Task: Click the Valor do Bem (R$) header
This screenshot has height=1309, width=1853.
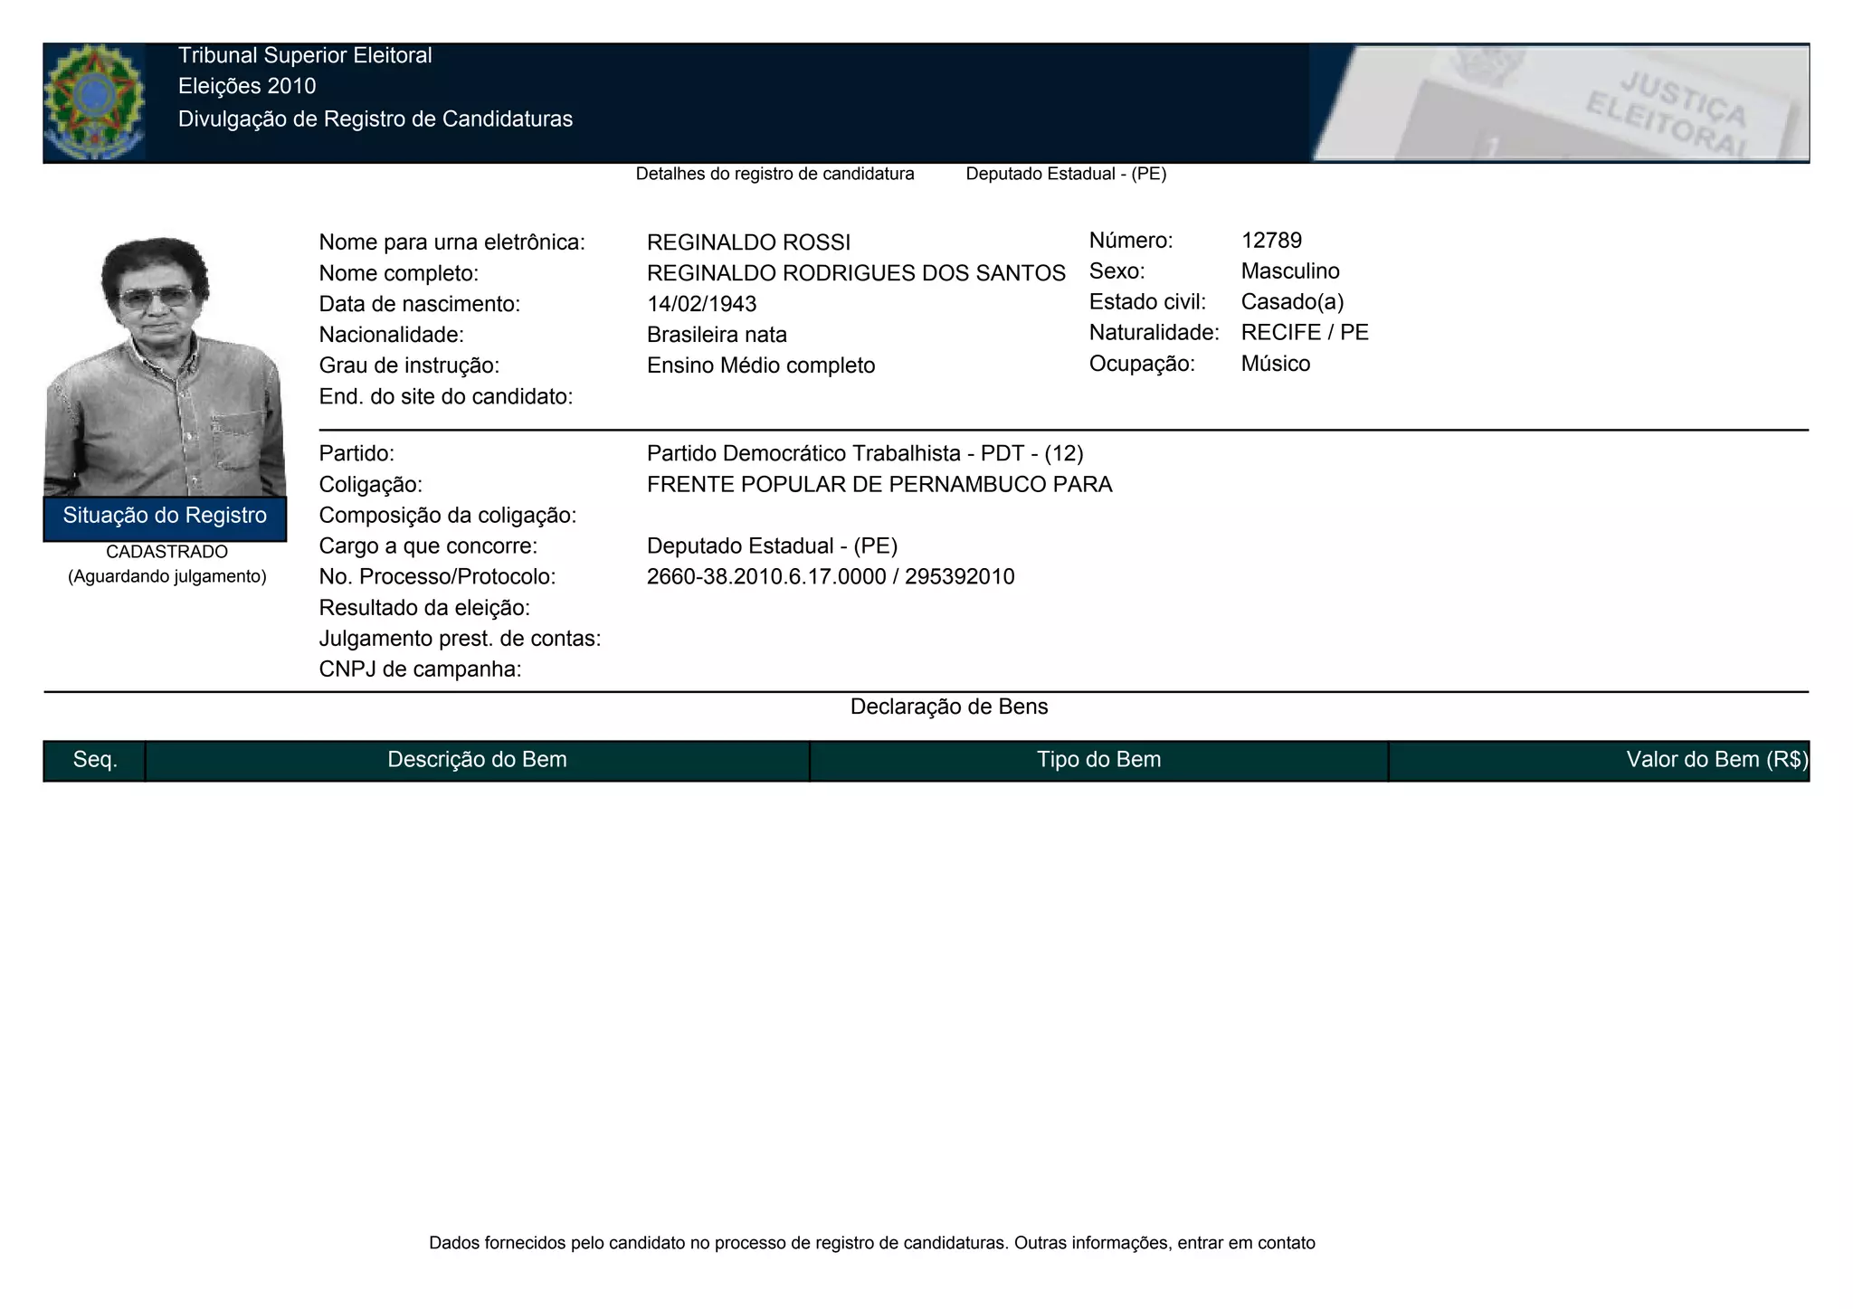Action: pyautogui.click(x=1715, y=760)
